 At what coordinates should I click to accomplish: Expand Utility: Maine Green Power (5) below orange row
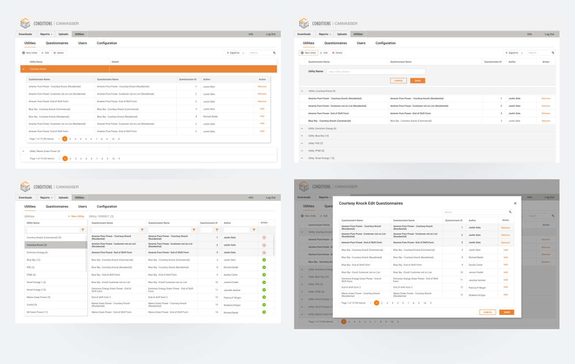(x=23, y=151)
